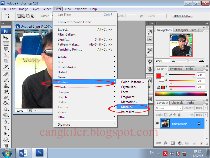Viewport: 210px width, 158px height.
Task: Toggle New selection mode button
Action: click(19, 16)
